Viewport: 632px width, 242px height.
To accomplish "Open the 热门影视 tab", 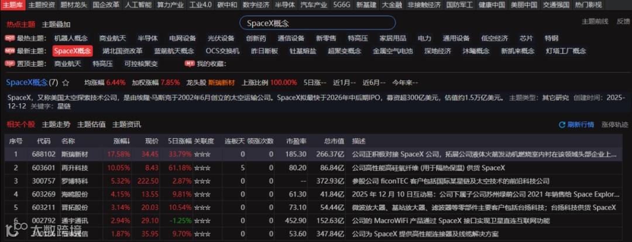I will tap(588, 5).
